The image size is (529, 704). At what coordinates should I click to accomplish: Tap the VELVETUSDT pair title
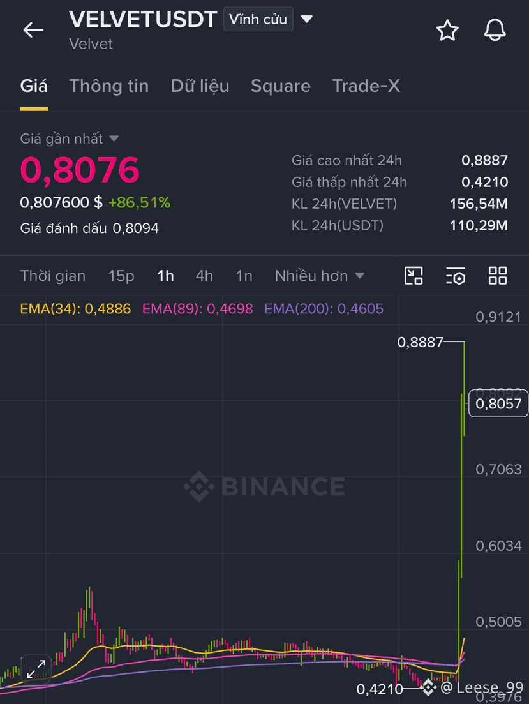(x=143, y=19)
